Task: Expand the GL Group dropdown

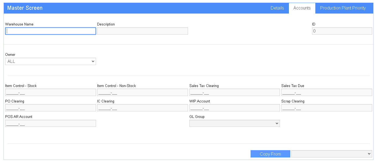Action: [x=235, y=123]
